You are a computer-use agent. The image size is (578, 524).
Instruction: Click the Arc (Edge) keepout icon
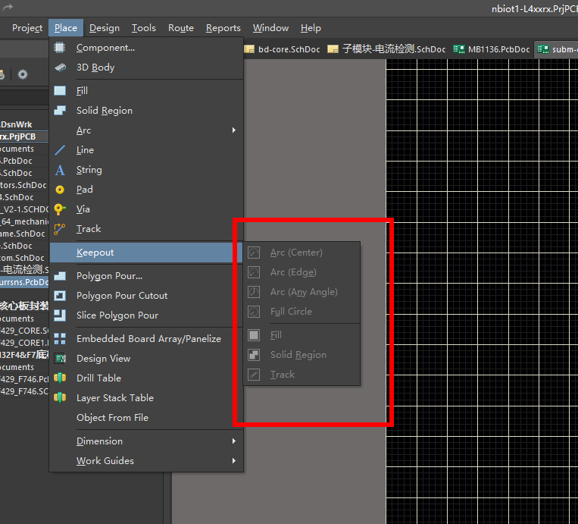click(x=254, y=272)
